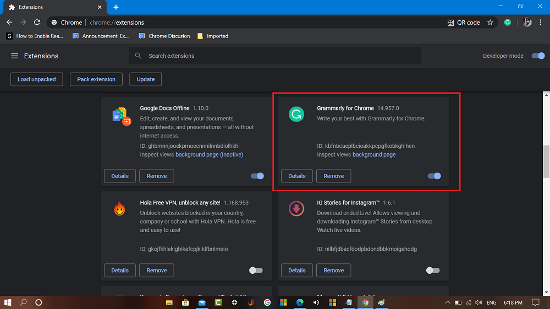Click Pack extension button

96,79
